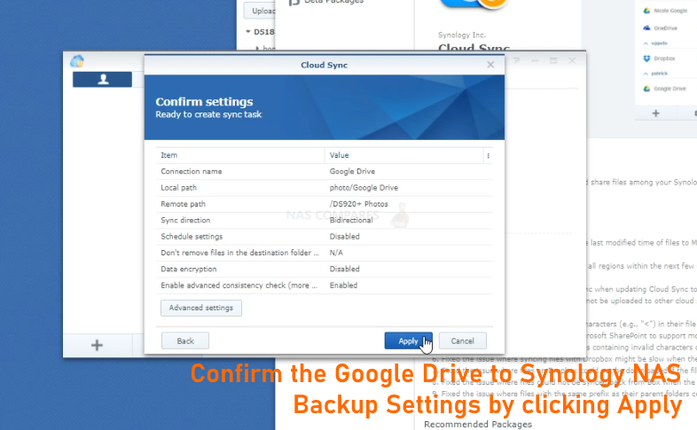The width and height of the screenshot is (697, 430).
Task: Click the Cancel button in the wizard
Action: tap(462, 340)
